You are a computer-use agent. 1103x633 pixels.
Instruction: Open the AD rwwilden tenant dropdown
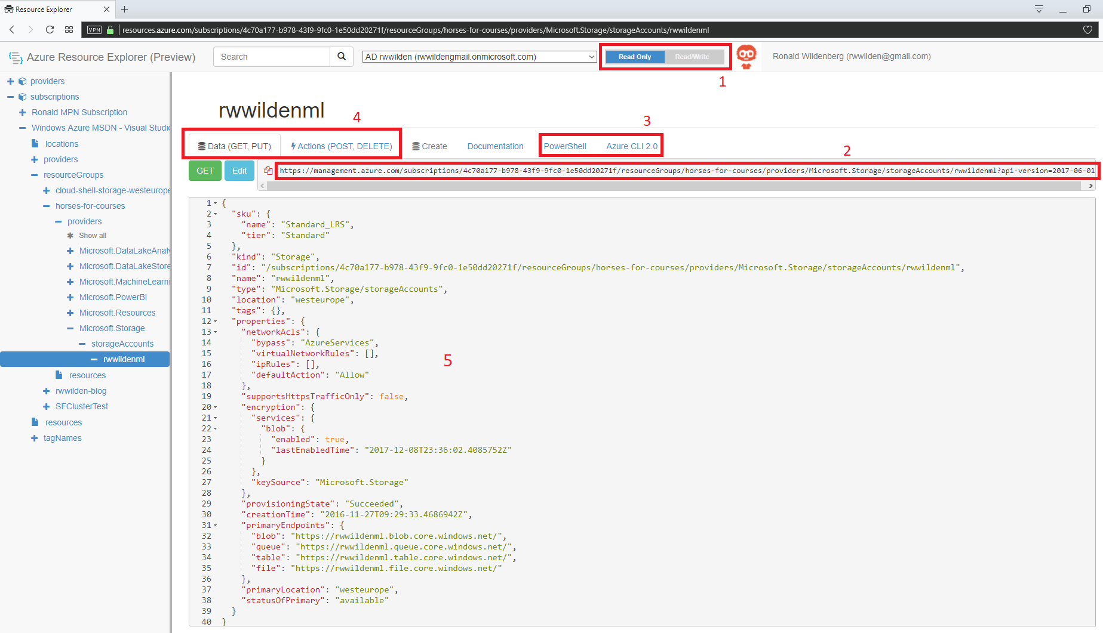coord(480,57)
